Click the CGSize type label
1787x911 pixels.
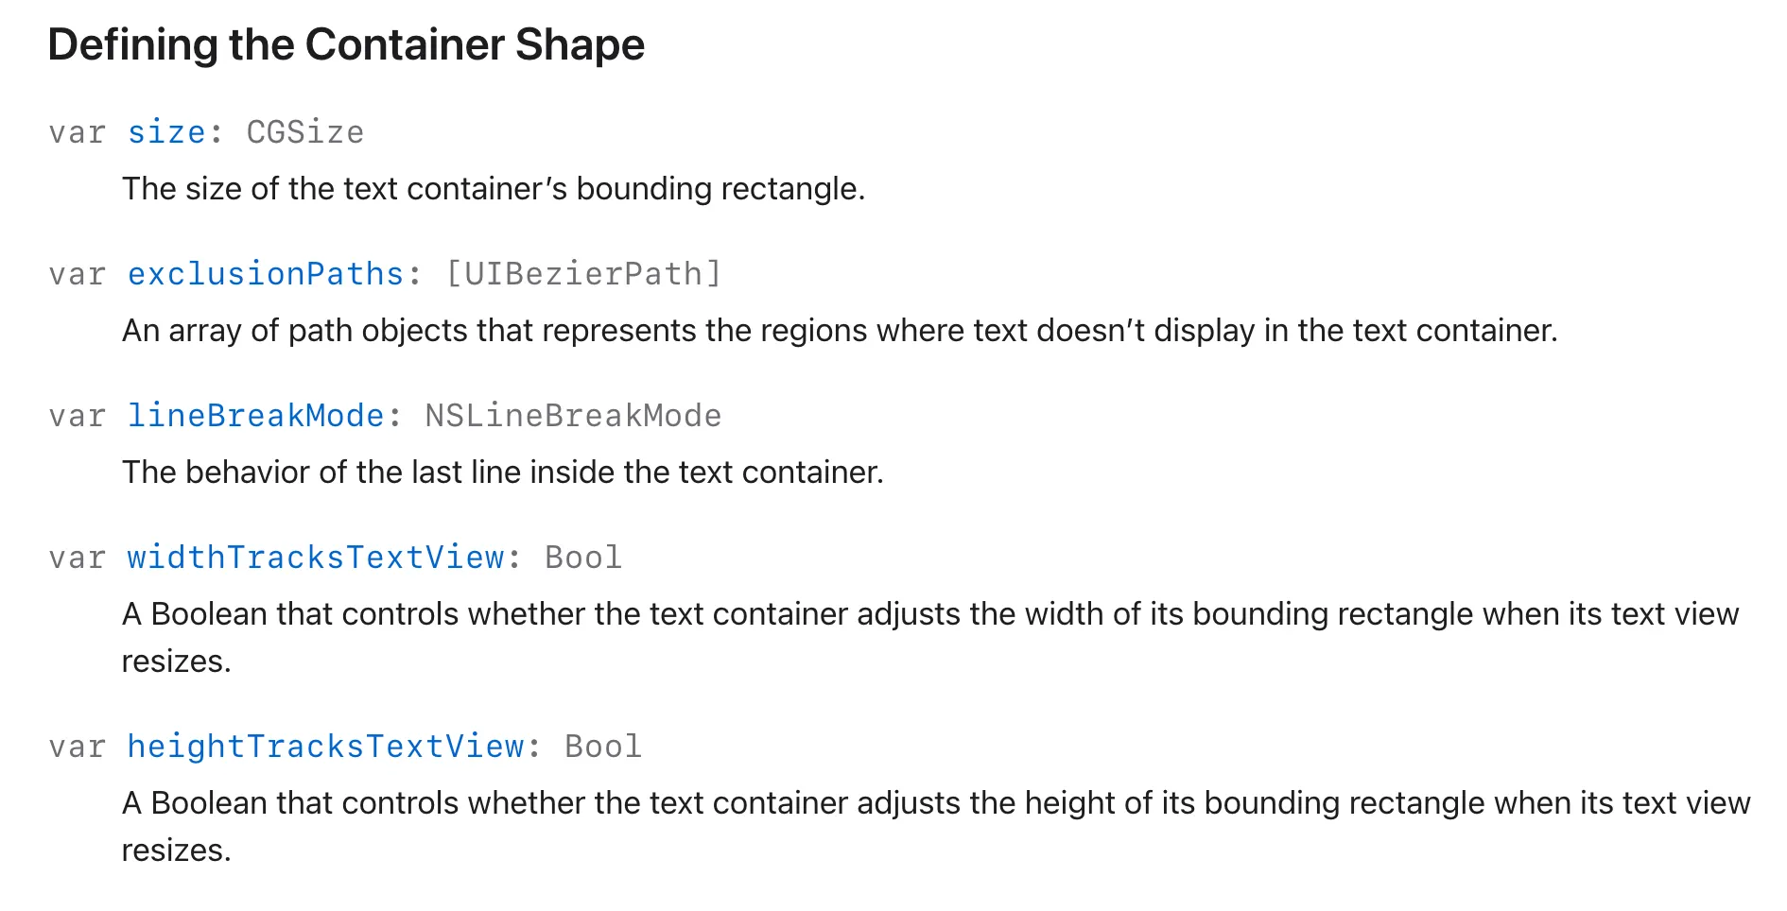(304, 132)
